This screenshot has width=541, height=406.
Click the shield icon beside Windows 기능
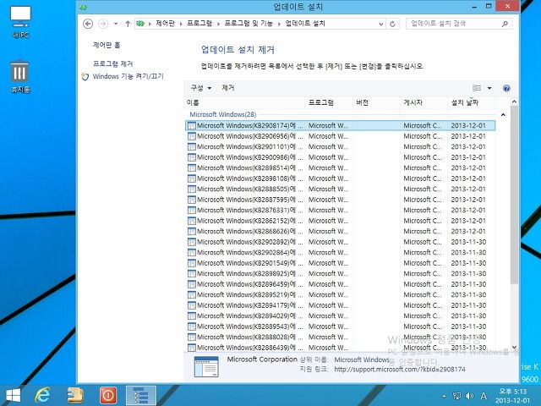click(x=85, y=76)
